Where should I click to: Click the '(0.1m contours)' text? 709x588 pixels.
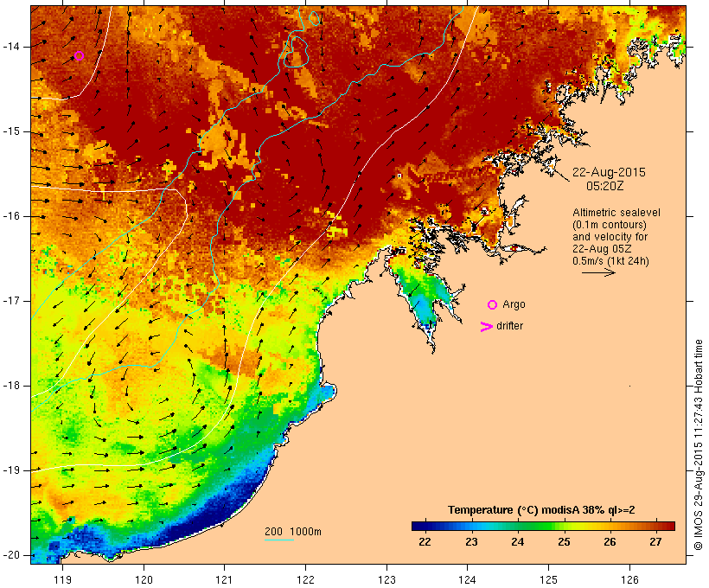[609, 225]
